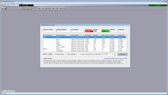Open the Viz Engine menu

(13, 3)
